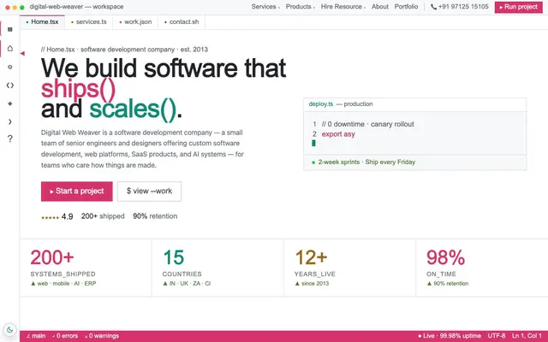548x342 pixels.
Task: Open the Portfolio page link
Action: (x=406, y=7)
